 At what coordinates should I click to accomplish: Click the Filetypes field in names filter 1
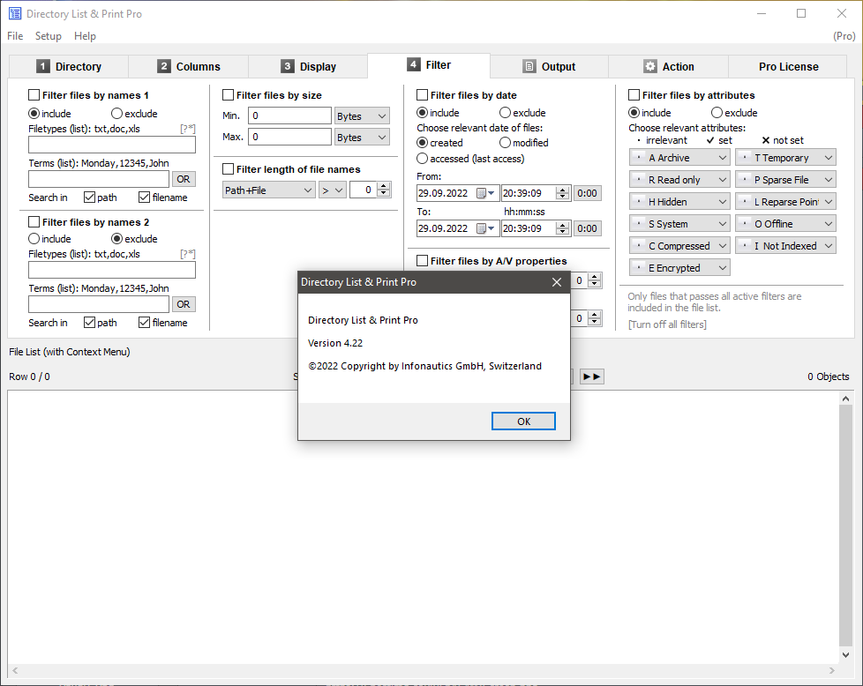[112, 145]
